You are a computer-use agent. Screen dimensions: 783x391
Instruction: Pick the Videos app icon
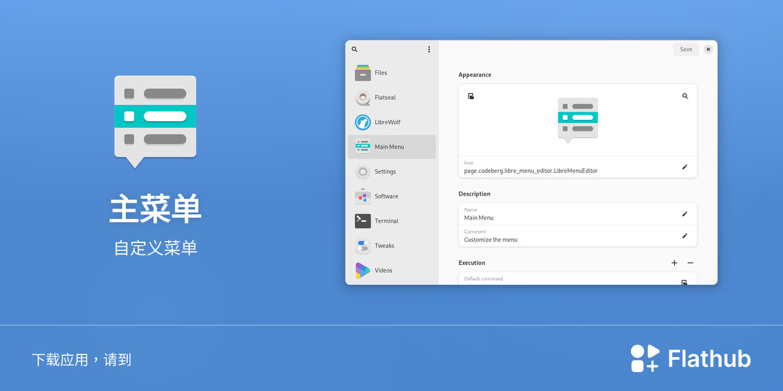363,270
